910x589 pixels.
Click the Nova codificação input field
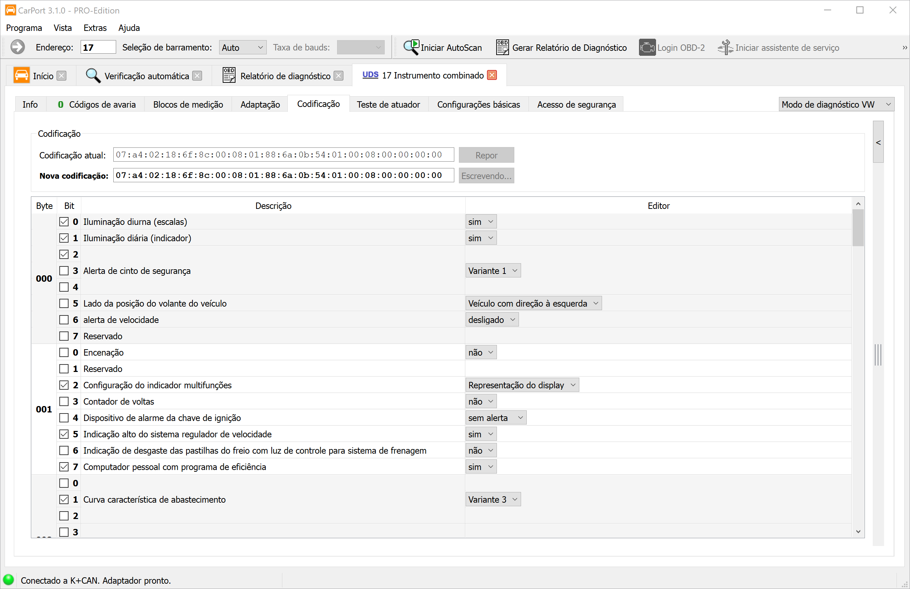(283, 175)
